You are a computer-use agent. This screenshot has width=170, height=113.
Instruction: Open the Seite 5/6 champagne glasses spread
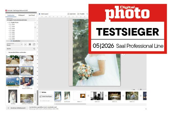pos(114,96)
